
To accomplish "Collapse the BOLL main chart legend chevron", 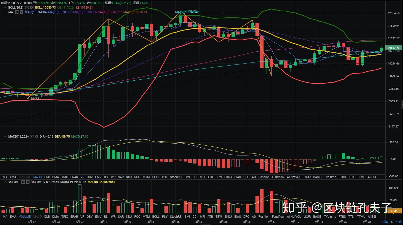I will (5, 8).
